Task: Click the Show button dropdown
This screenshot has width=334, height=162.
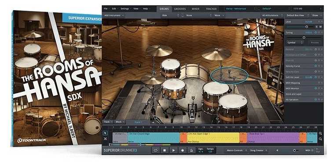Action: pos(316,15)
